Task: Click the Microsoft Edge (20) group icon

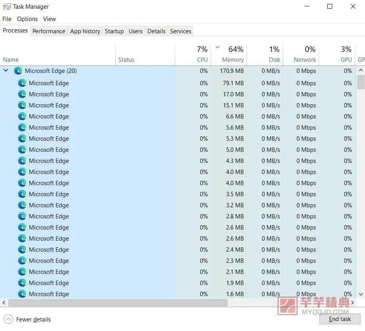Action: click(18, 71)
